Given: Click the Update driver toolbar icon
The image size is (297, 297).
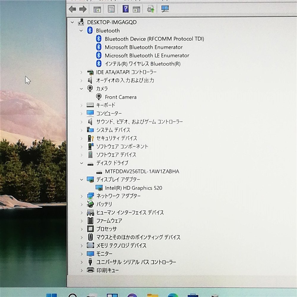Looking at the screenshot, I should click(x=151, y=9).
